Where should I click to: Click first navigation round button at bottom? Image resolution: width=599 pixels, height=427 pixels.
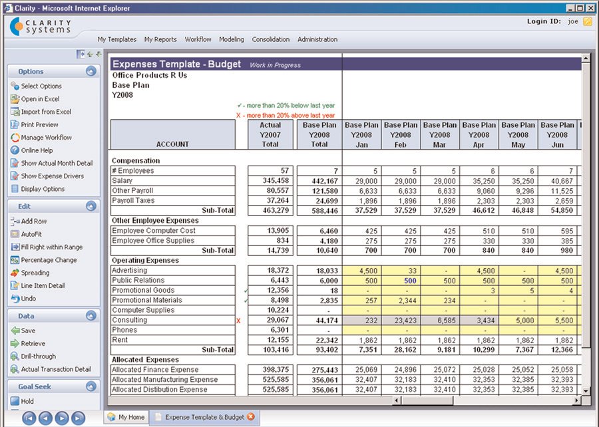[x=29, y=418]
